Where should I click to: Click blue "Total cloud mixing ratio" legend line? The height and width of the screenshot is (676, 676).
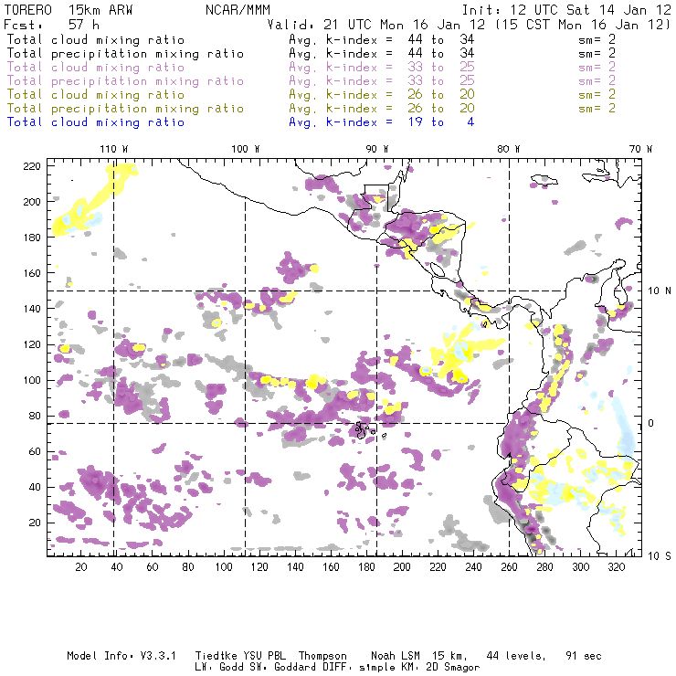(x=96, y=122)
